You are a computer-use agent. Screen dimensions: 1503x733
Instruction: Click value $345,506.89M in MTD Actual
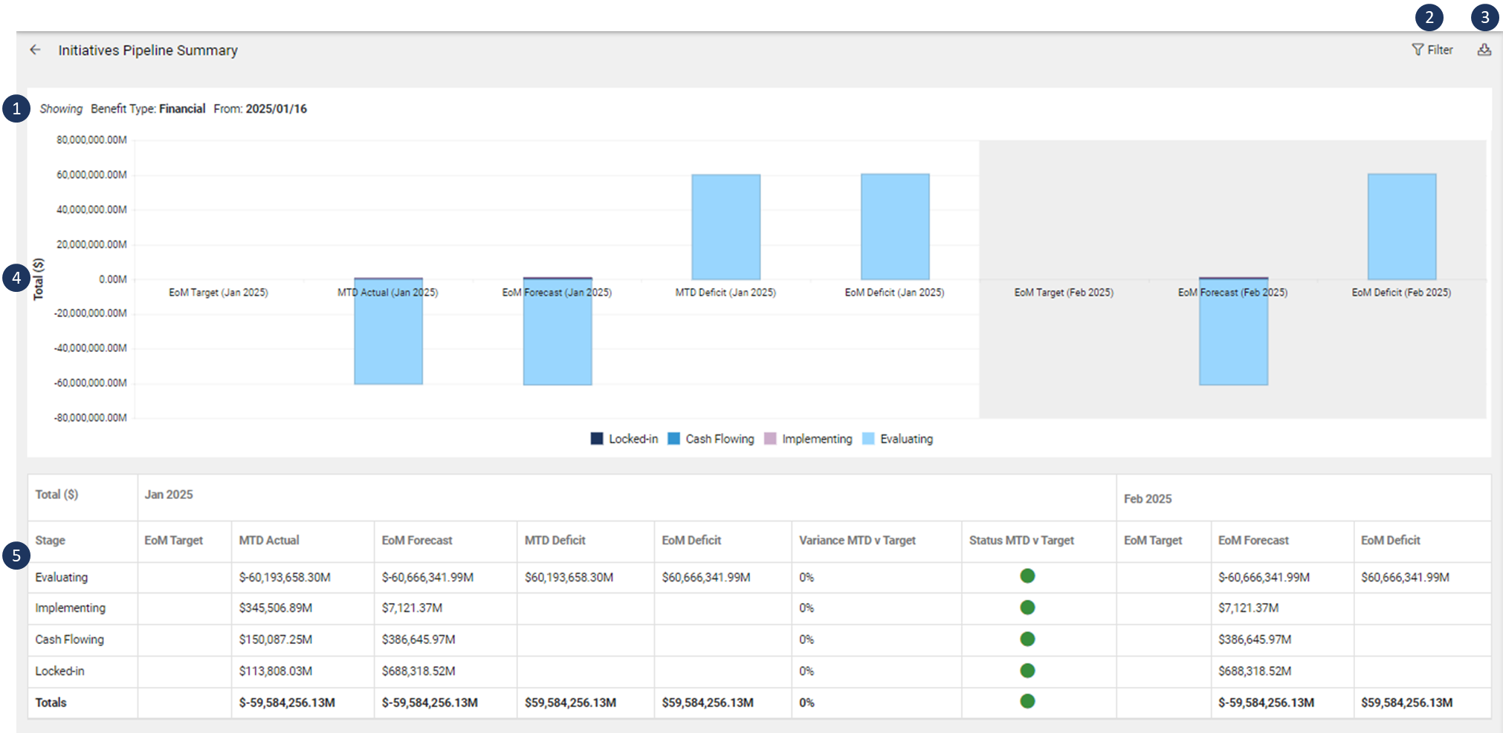276,607
